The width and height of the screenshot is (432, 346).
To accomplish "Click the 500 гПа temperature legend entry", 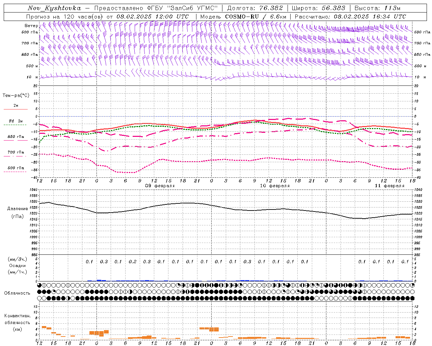I will (x=16, y=168).
